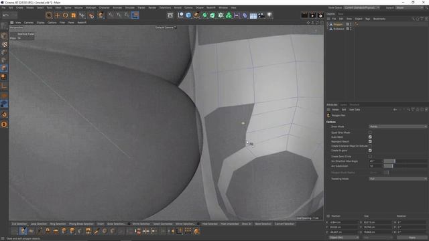Screen dimensions: 429x241
Task: Open the Render menu
Action: (x=152, y=7)
